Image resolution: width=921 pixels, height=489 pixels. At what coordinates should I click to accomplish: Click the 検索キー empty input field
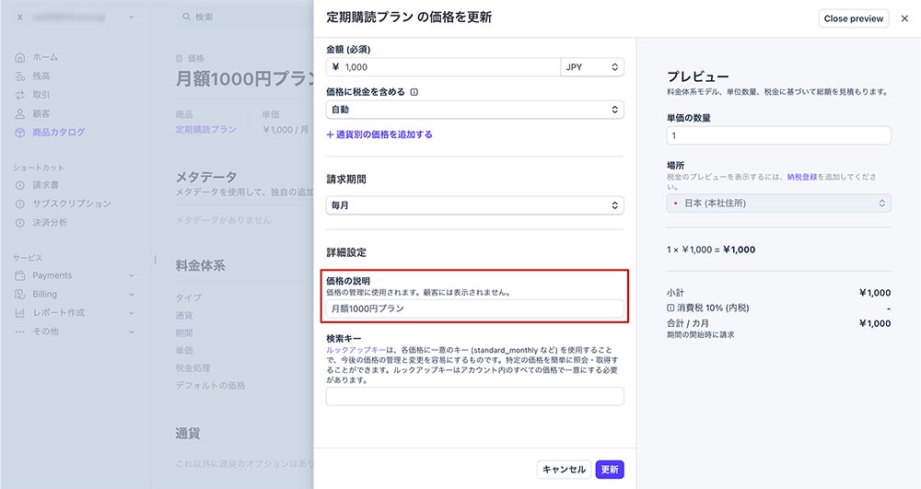(x=474, y=397)
